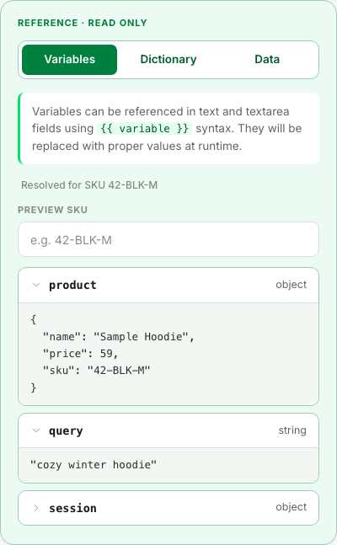Click the "cozy winter hoodie" query value

(x=94, y=465)
